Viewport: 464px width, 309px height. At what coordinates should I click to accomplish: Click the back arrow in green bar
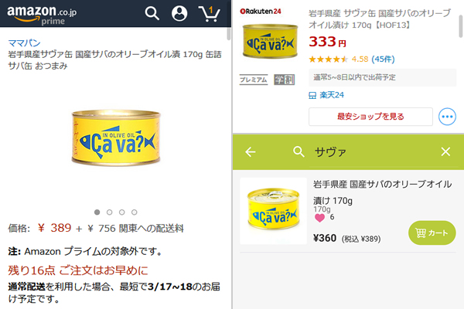coord(250,152)
